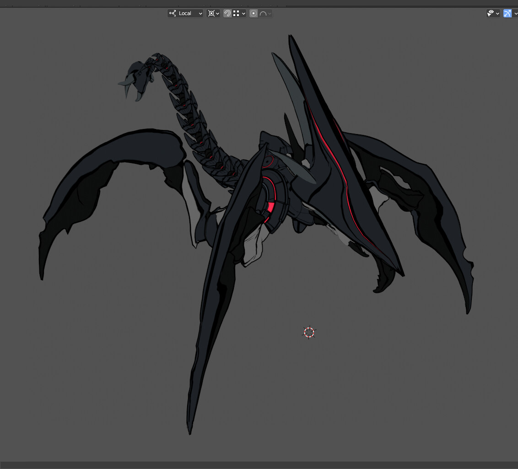Open the proportional editing falloff dropdown
The width and height of the screenshot is (518, 469).
[x=270, y=13]
